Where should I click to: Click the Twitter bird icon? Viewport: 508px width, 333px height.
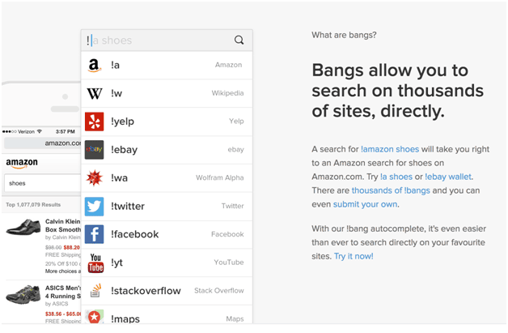point(95,206)
